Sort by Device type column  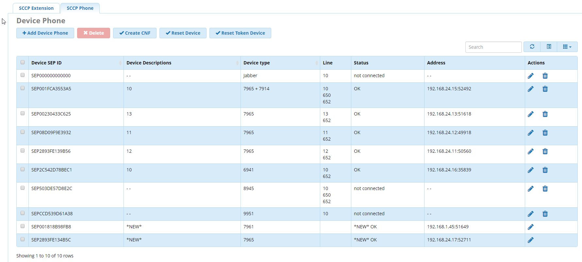click(x=280, y=63)
